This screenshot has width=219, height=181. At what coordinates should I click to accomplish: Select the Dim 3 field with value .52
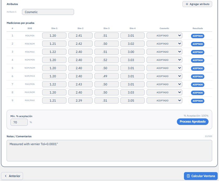[x=106, y=60]
